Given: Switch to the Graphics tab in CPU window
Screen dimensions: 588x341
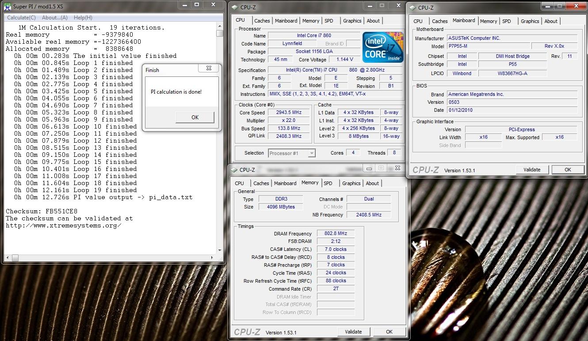Looking at the screenshot, I should (x=352, y=21).
